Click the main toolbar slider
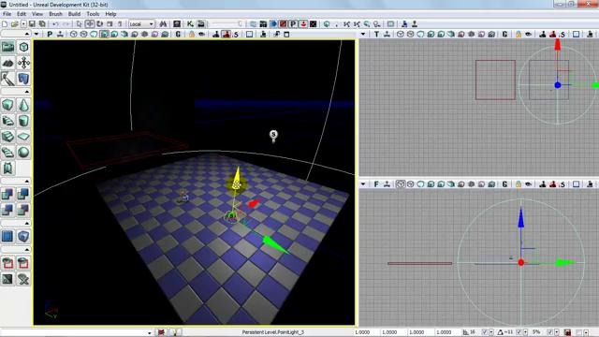 [x=227, y=24]
